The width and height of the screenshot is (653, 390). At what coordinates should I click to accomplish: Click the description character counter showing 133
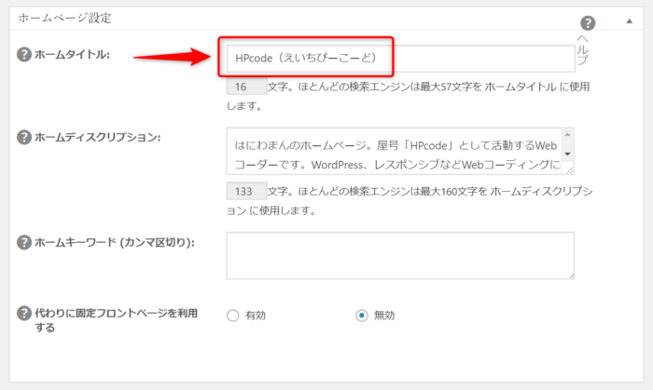click(243, 192)
